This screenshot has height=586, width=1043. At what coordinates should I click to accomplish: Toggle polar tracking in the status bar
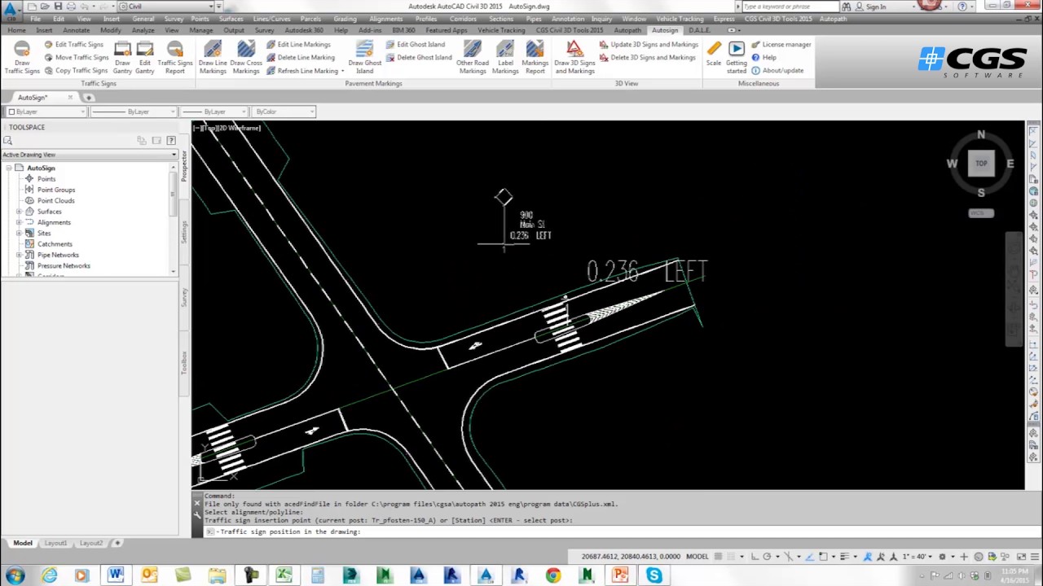point(767,557)
